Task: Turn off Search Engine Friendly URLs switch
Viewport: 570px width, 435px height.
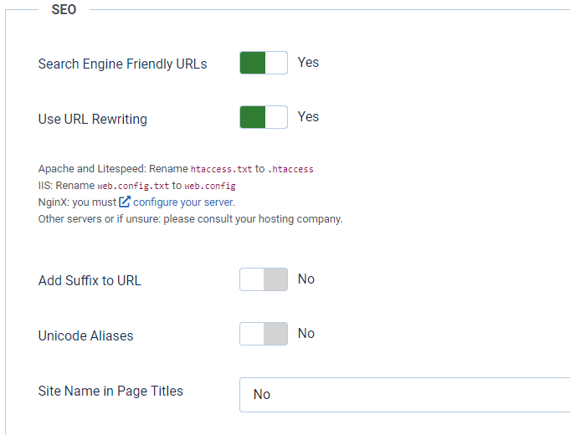Action: coord(264,63)
